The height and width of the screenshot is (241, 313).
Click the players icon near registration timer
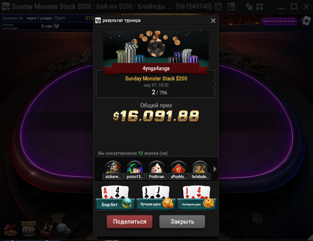coord(57,26)
